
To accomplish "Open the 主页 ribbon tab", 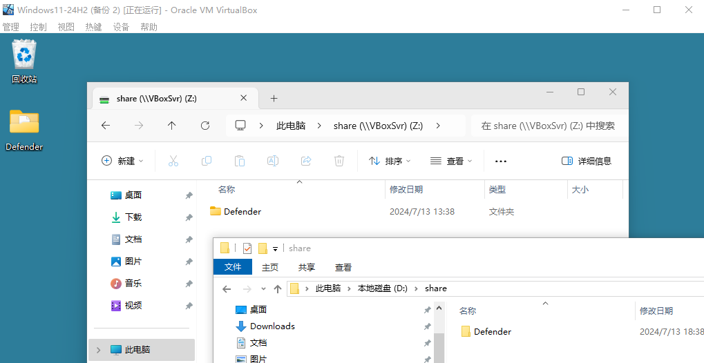I will 270,268.
